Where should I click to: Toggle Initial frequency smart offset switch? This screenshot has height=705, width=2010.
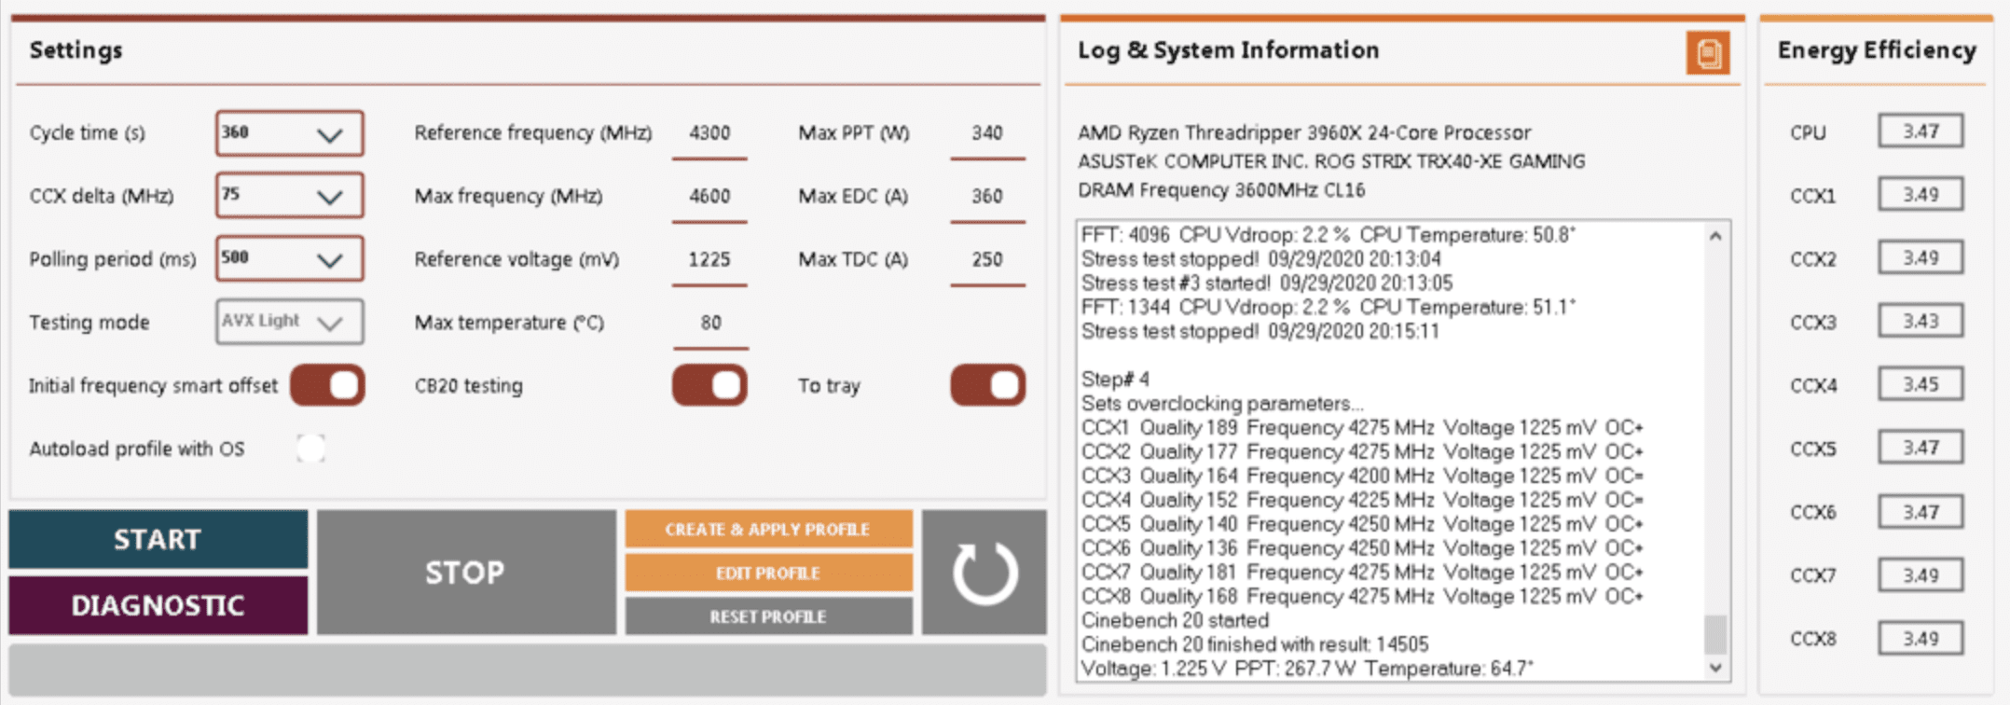[x=327, y=385]
